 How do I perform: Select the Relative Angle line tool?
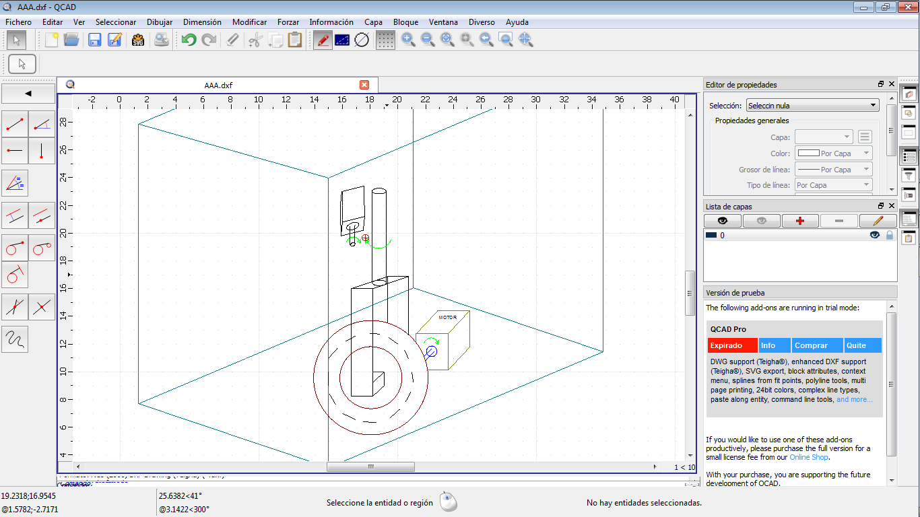tap(15, 307)
